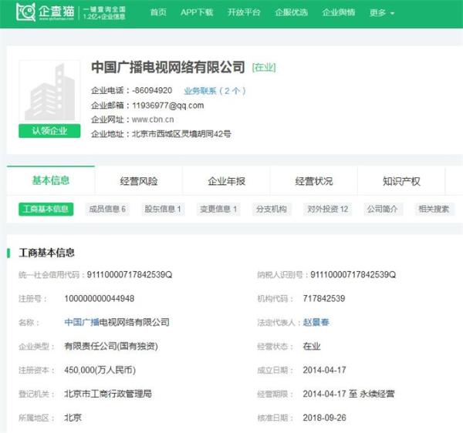Switch to the 基本信息 tab
Image resolution: width=463 pixels, height=433 pixels.
pos(51,181)
